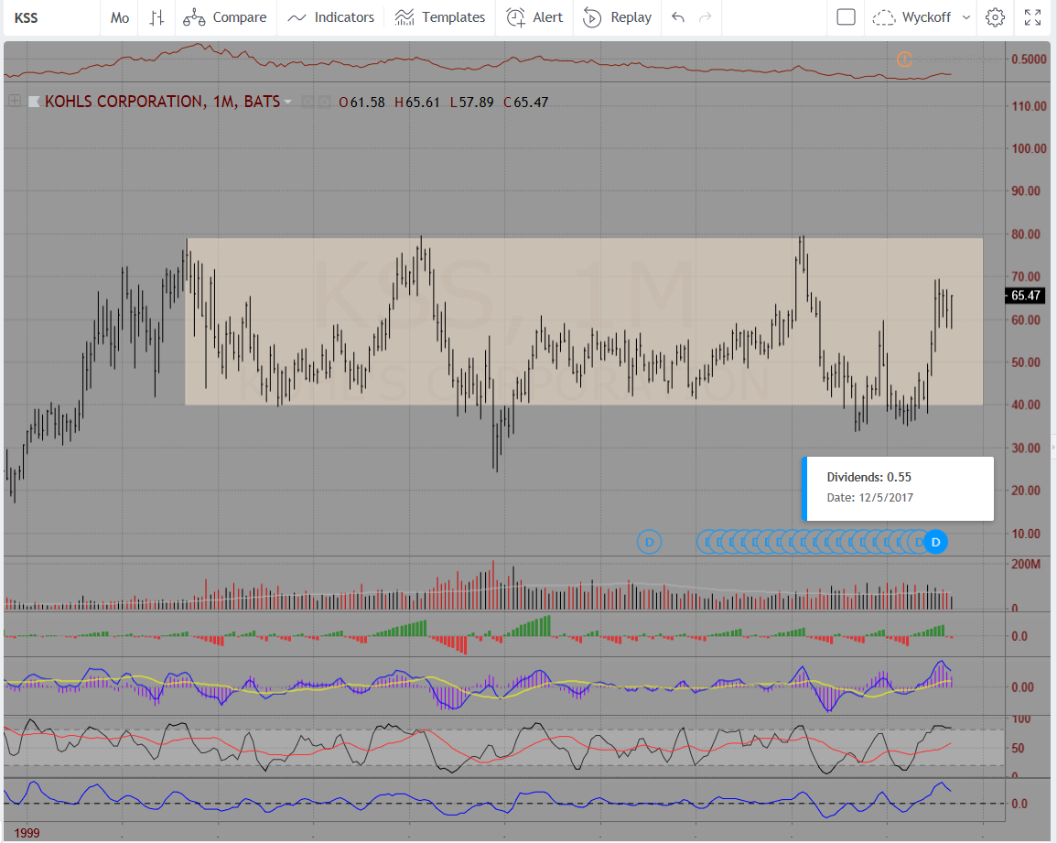The image size is (1057, 843).
Task: Open KOHLS CORPORATION legend dropdown arrow
Action: (x=288, y=103)
